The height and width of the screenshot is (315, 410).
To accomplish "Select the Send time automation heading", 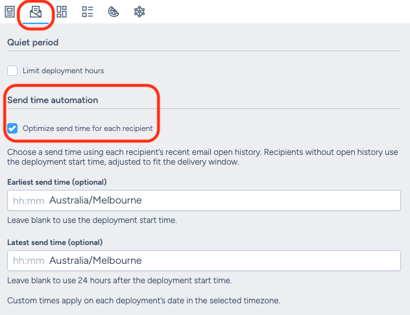I will (x=53, y=100).
